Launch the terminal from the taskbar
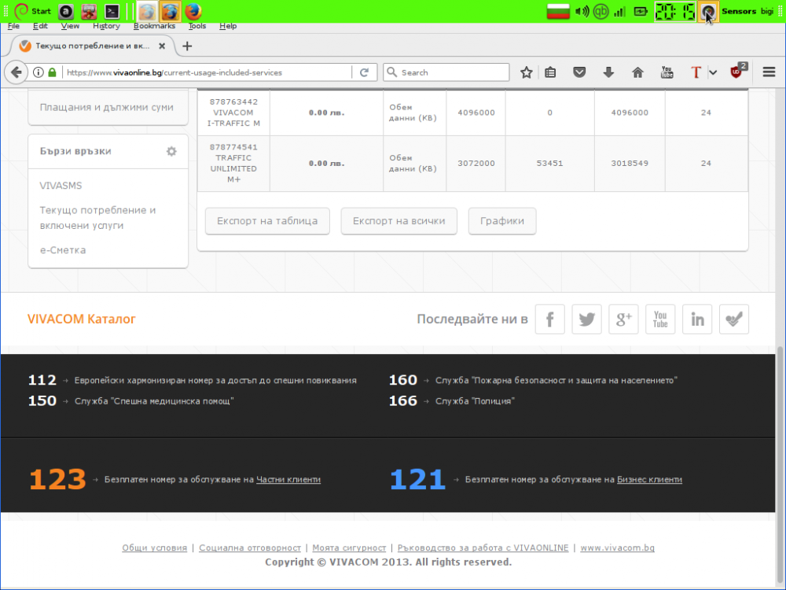 (112, 11)
